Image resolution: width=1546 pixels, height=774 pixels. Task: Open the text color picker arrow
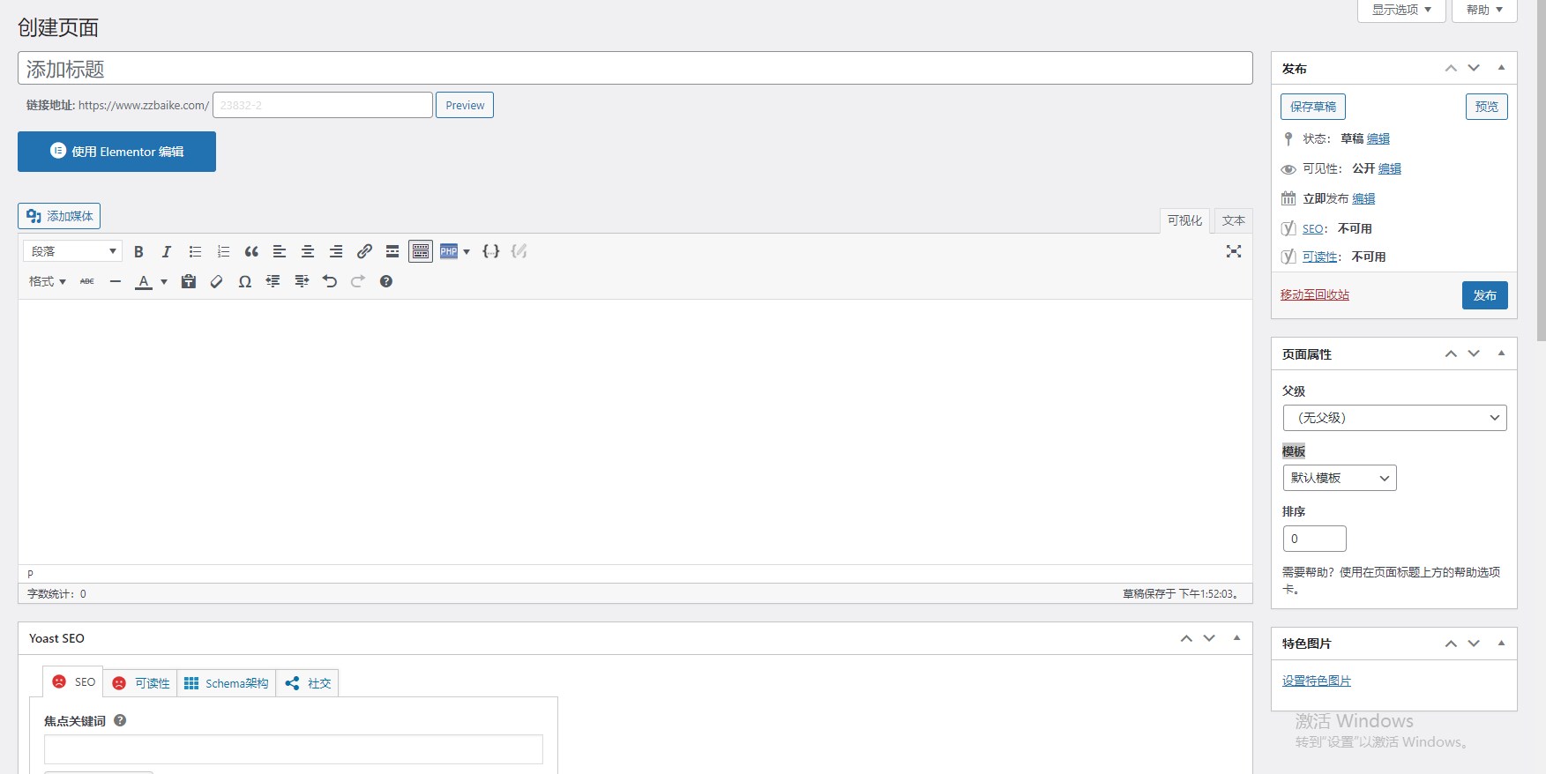pos(164,282)
